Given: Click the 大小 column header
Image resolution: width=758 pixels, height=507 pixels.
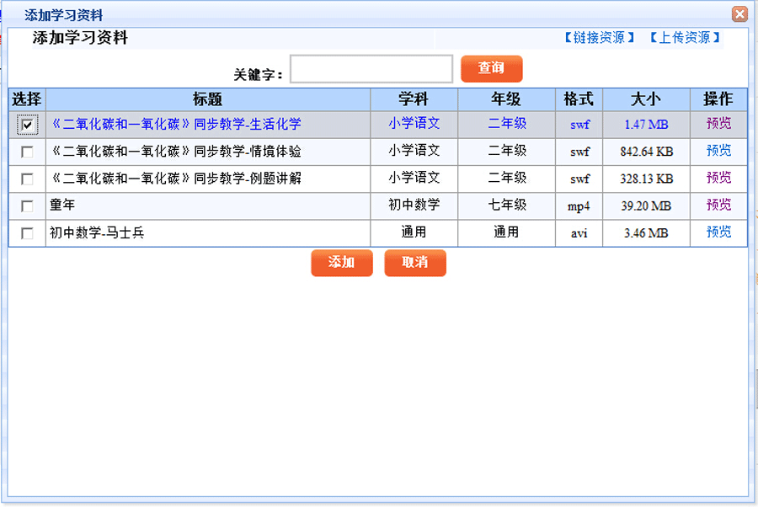Looking at the screenshot, I should [x=646, y=99].
